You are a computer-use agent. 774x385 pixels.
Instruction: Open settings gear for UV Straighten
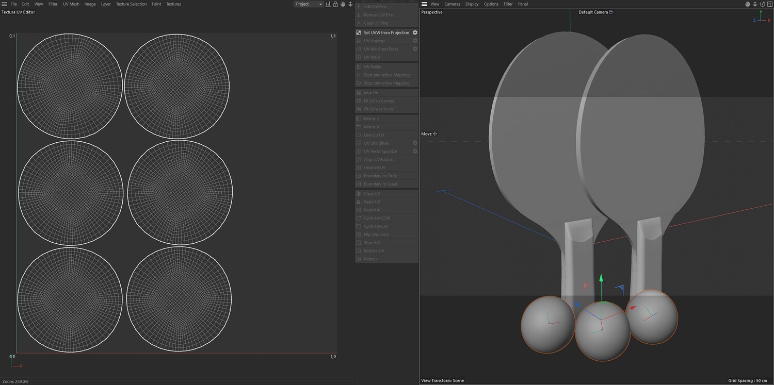pyautogui.click(x=415, y=143)
